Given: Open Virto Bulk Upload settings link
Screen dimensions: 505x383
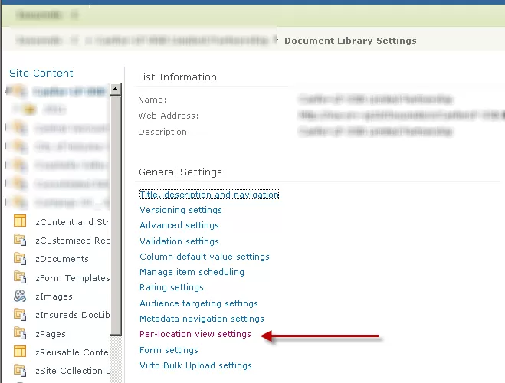Looking at the screenshot, I should coord(195,365).
